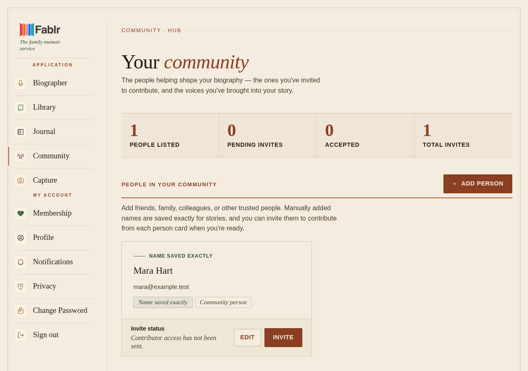Click the Community person tag

tap(223, 303)
